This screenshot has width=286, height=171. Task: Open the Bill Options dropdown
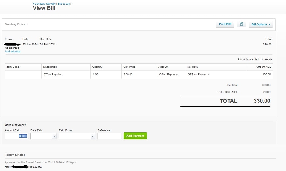(261, 24)
